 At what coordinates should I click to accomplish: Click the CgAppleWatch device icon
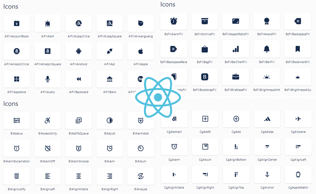point(298,174)
